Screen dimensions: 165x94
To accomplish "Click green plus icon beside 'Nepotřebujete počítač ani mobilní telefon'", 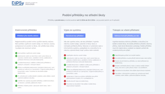I will point(113,55).
